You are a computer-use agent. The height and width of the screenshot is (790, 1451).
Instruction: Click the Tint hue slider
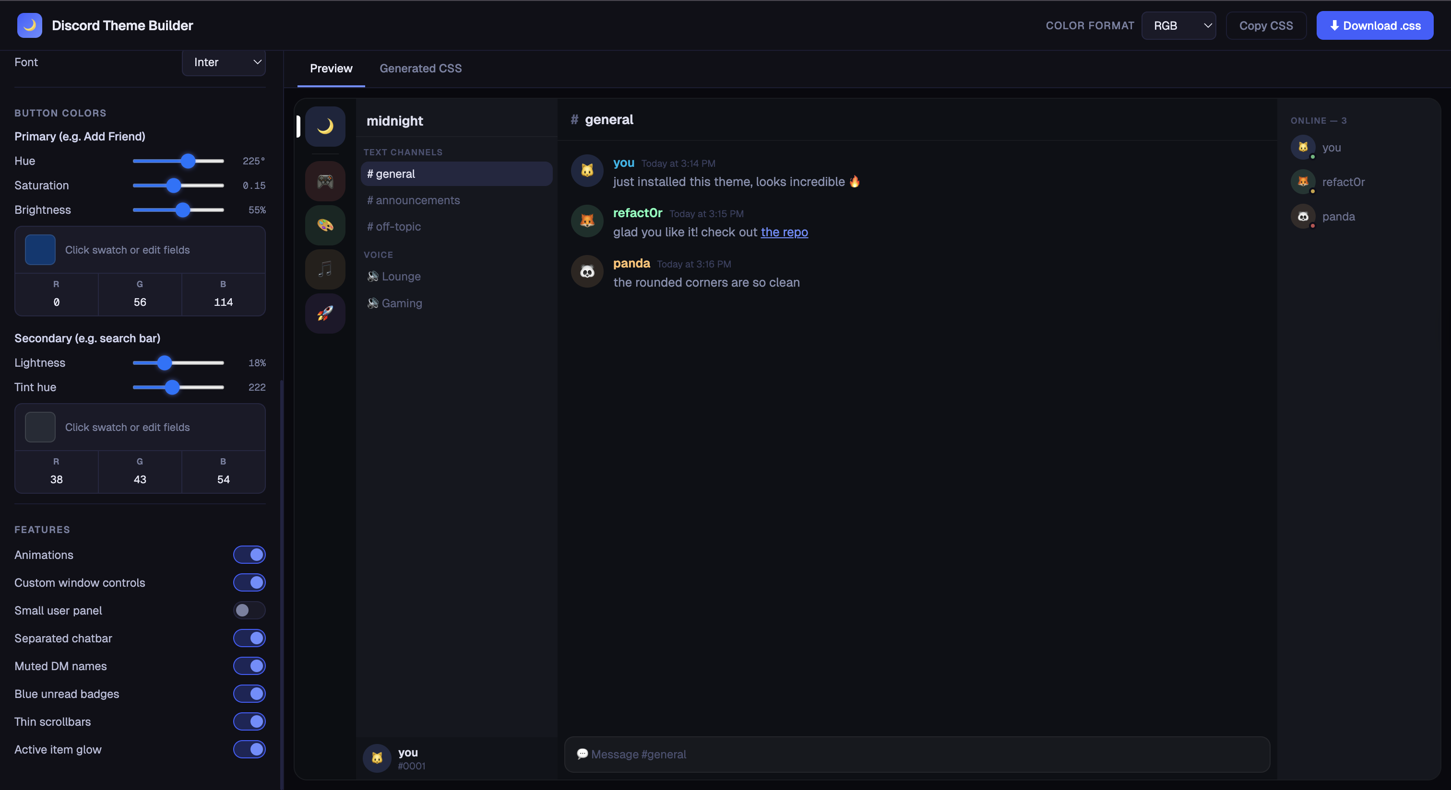tap(178, 387)
